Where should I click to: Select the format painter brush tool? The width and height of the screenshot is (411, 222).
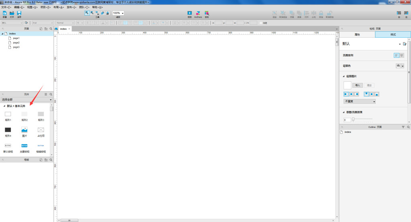pyautogui.click(x=108, y=13)
